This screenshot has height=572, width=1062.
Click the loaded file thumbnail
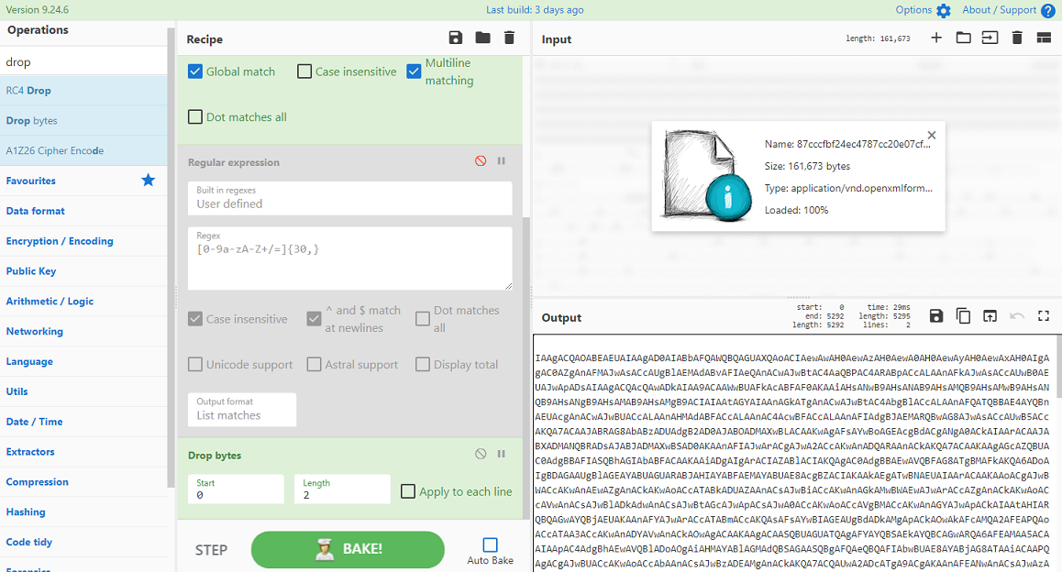coord(707,176)
